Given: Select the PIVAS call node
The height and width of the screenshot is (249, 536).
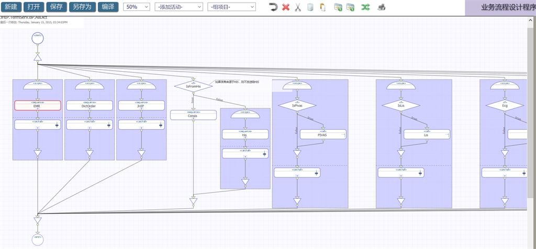Looking at the screenshot, I should point(322,134).
